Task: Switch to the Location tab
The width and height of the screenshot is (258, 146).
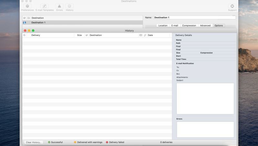Action: [163, 26]
